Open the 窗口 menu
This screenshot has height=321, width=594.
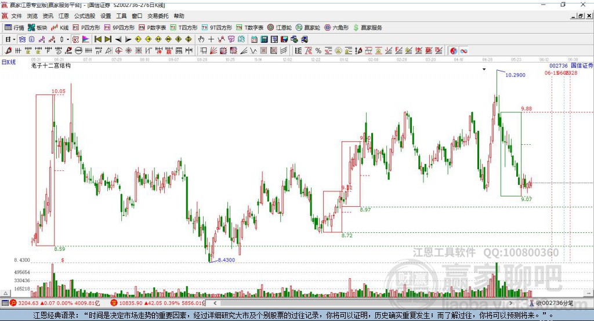[x=137, y=16]
